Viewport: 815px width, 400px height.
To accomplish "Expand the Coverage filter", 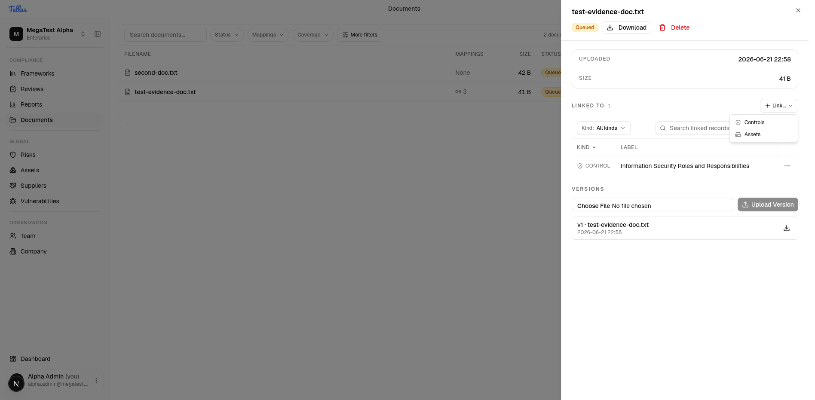I will 313,35.
